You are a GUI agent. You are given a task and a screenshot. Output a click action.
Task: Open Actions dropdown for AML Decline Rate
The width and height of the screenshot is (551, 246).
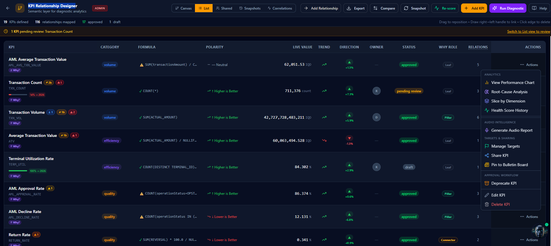click(x=529, y=217)
